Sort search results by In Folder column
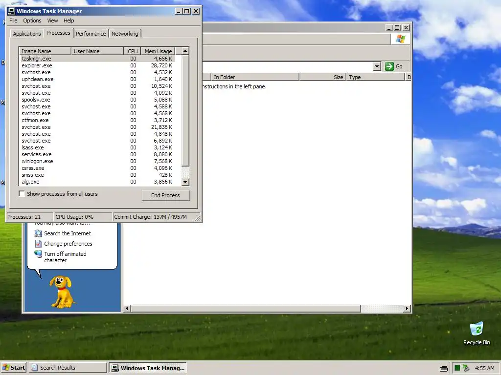501x375 pixels. point(255,77)
